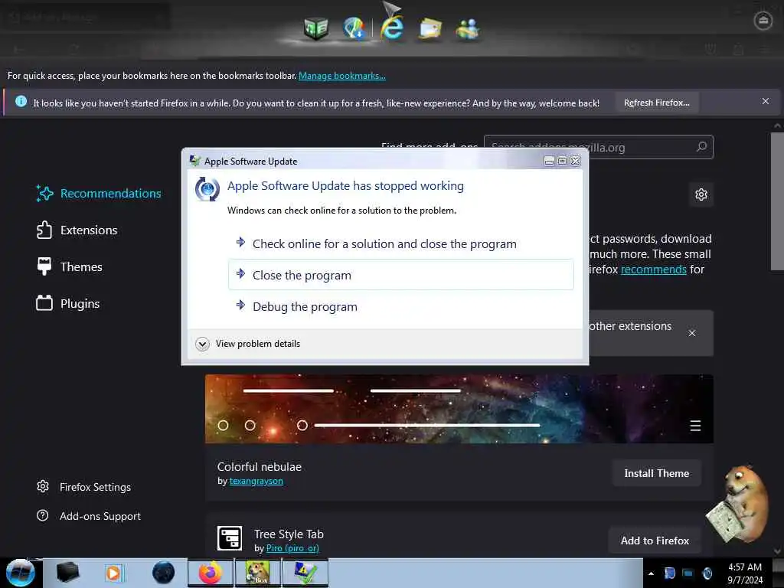
Task: Open Firefox Settings from the sidebar
Action: 84,486
